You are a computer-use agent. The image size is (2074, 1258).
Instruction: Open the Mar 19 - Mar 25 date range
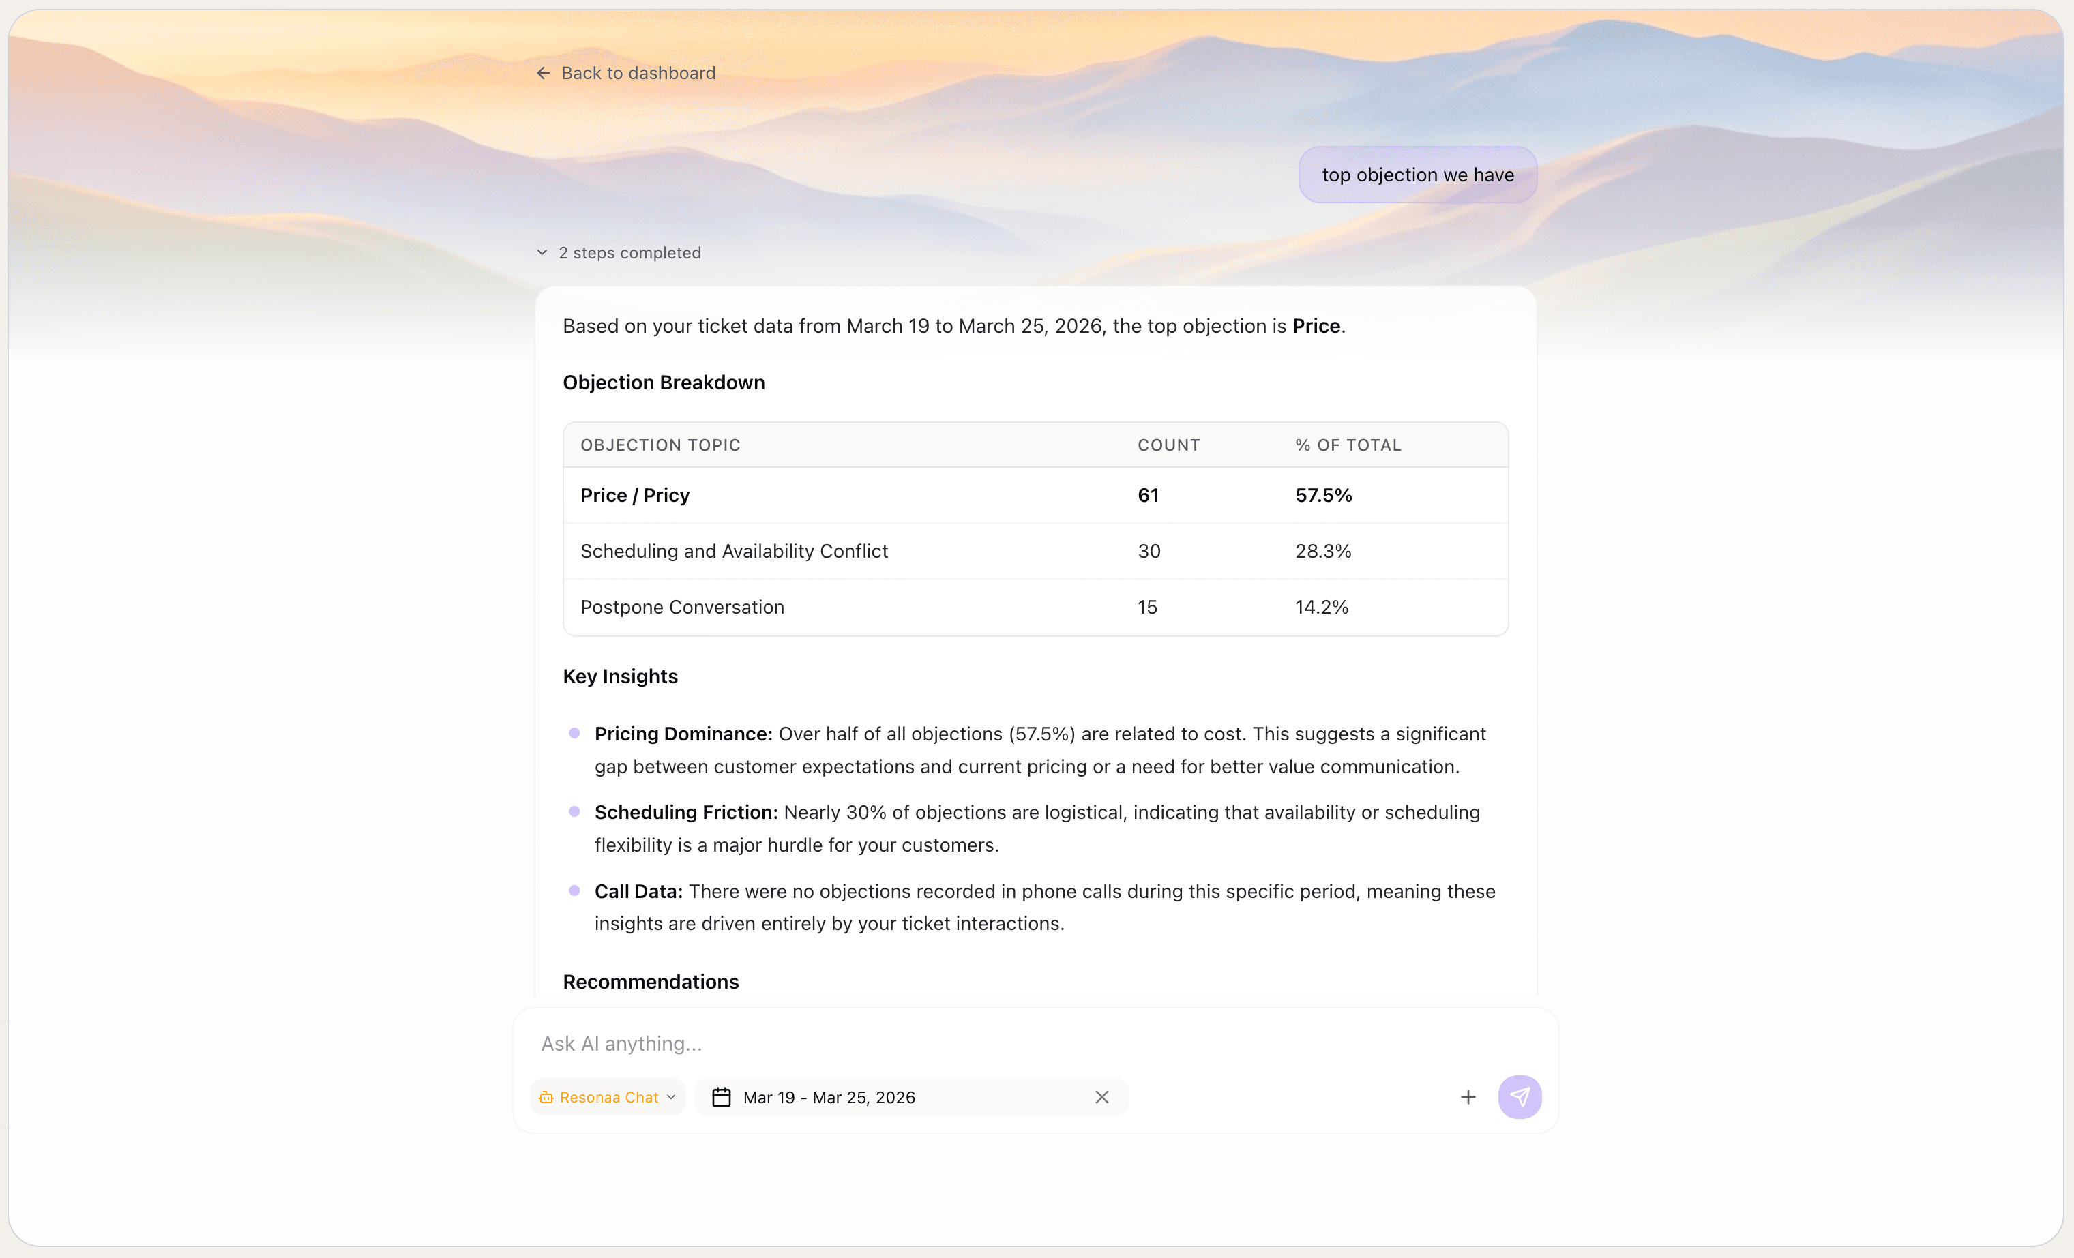pyautogui.click(x=829, y=1097)
